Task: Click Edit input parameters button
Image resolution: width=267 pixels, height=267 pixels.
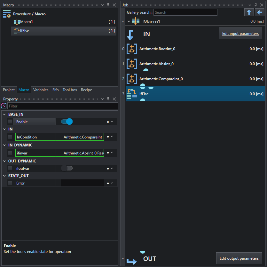Action: 240,34
